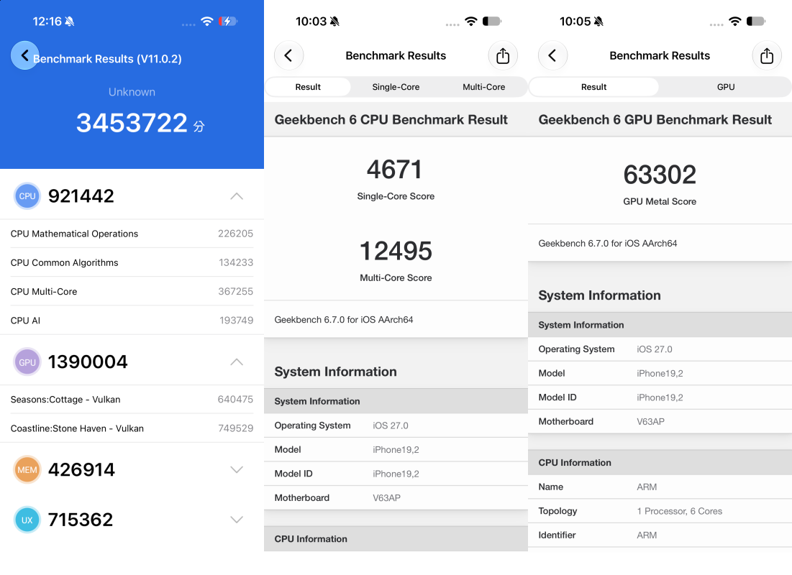Share the Geekbench CPU benchmark result
The image size is (792, 575).
(x=503, y=55)
